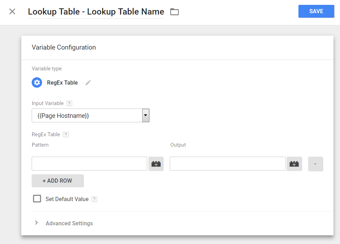Click the + ADD ROW button

tap(57, 181)
